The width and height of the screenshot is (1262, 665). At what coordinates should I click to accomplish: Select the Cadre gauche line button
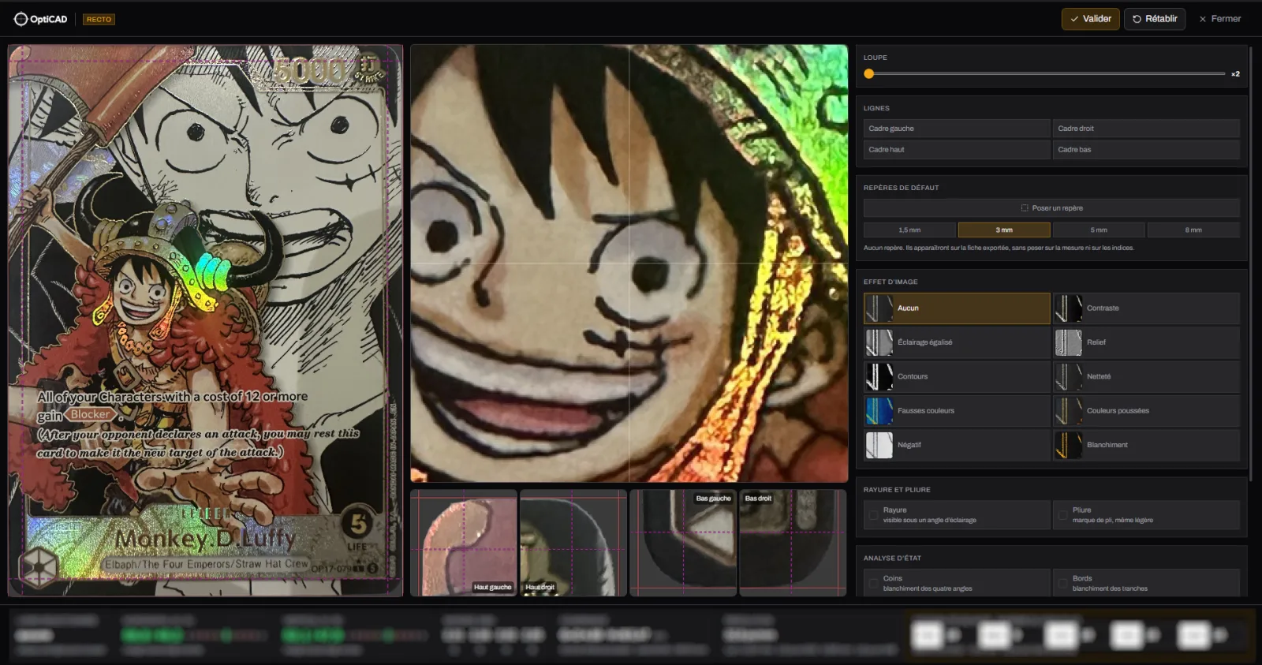click(957, 129)
